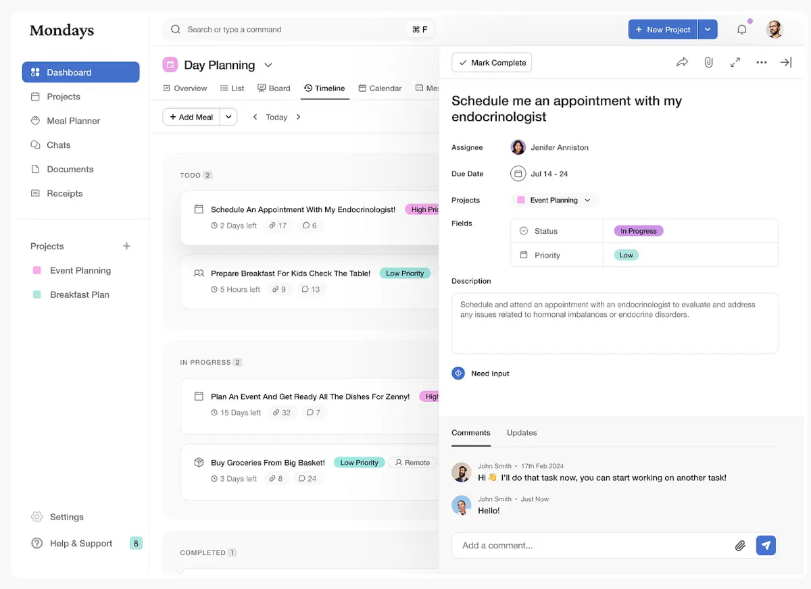Click the Add a comment input field

[595, 545]
